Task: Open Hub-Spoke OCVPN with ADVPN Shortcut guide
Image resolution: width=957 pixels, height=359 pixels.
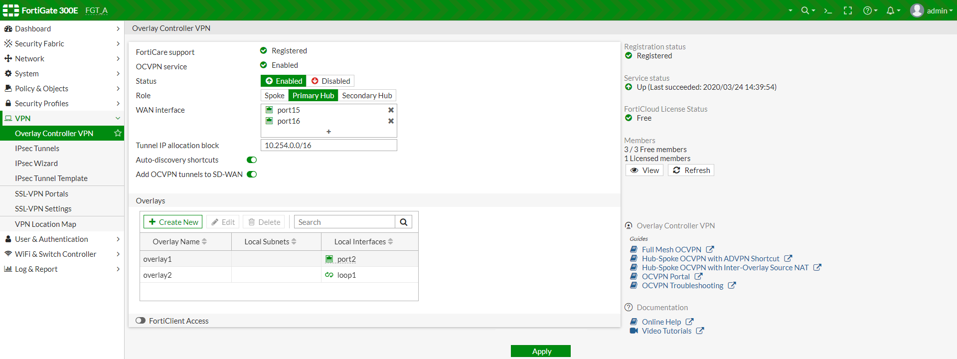Action: coord(710,258)
